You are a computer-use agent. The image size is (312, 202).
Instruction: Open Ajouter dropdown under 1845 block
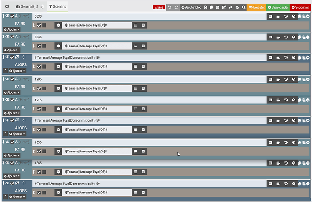point(12,176)
